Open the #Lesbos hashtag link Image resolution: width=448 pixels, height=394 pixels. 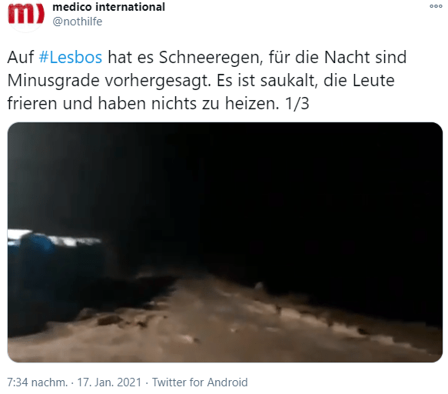[x=70, y=57]
